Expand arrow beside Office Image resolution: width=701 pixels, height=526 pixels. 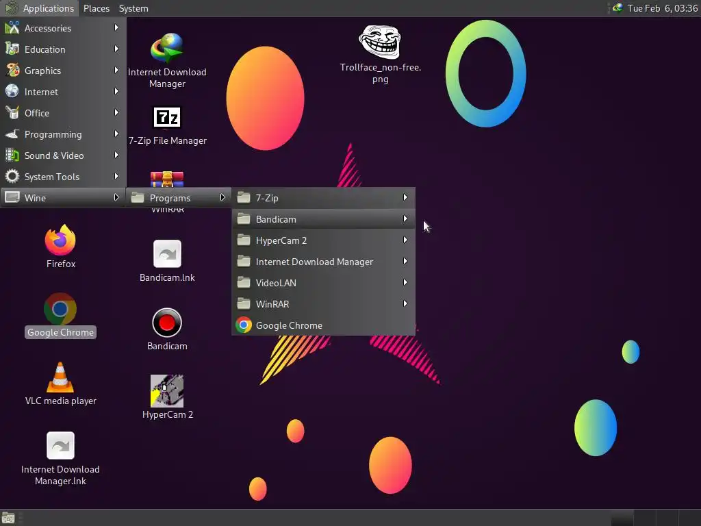pos(116,113)
